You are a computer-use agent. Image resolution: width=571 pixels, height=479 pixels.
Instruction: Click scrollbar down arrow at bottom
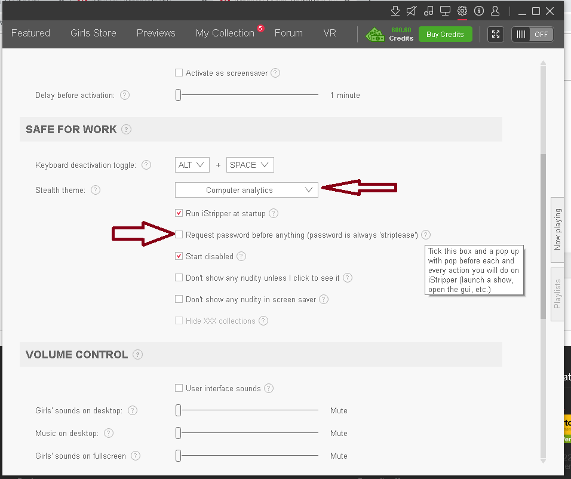pos(543,461)
